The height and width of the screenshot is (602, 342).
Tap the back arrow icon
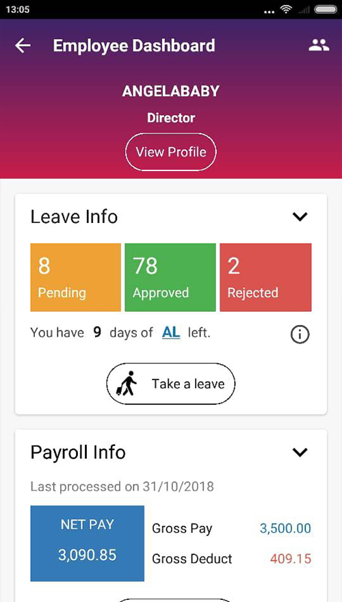pos(23,46)
